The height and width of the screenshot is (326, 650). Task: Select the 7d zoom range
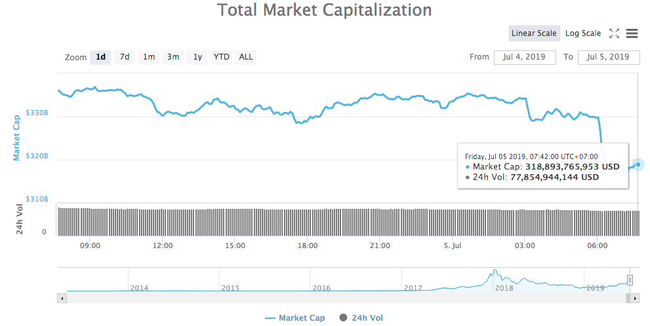pos(125,57)
